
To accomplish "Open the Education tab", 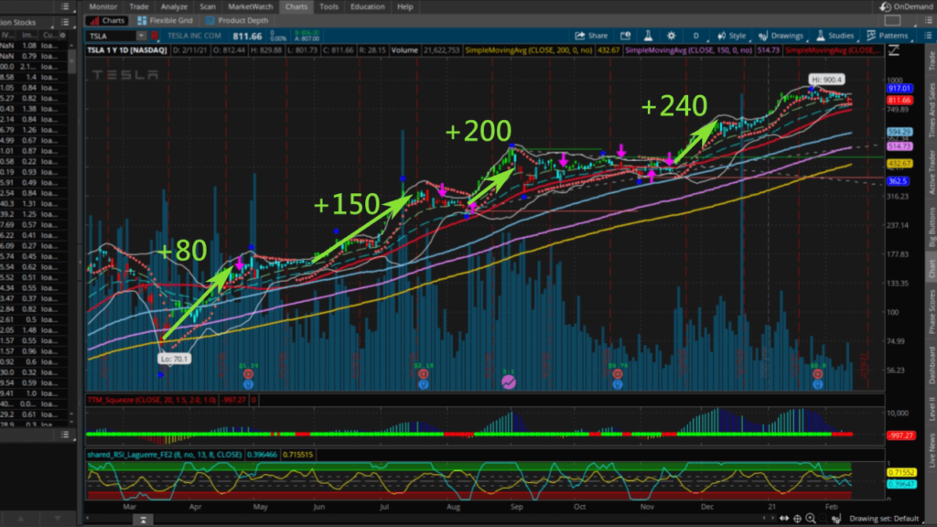I will [368, 6].
